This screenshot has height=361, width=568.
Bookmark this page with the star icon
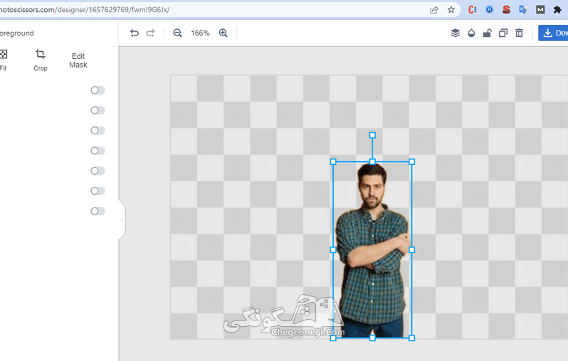451,10
